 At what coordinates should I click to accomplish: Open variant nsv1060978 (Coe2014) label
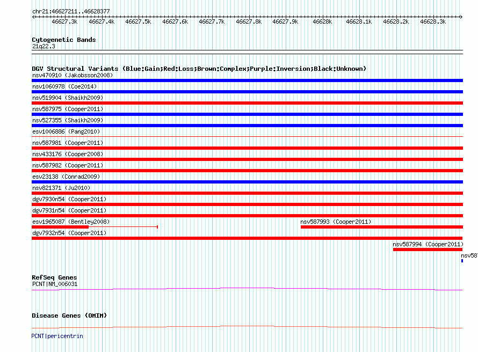coord(64,86)
